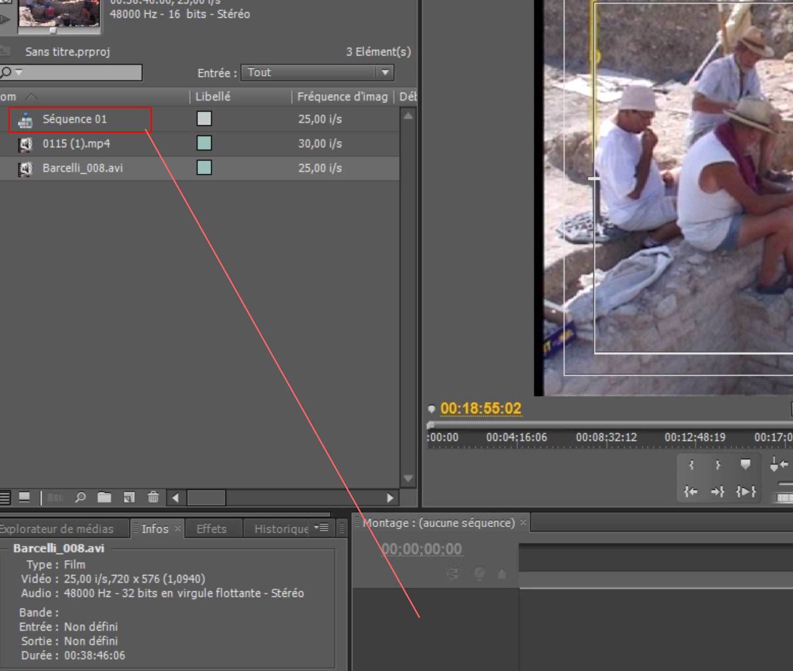Switch project panel to icon view
Viewport: 793px width, 671px height.
coord(24,498)
